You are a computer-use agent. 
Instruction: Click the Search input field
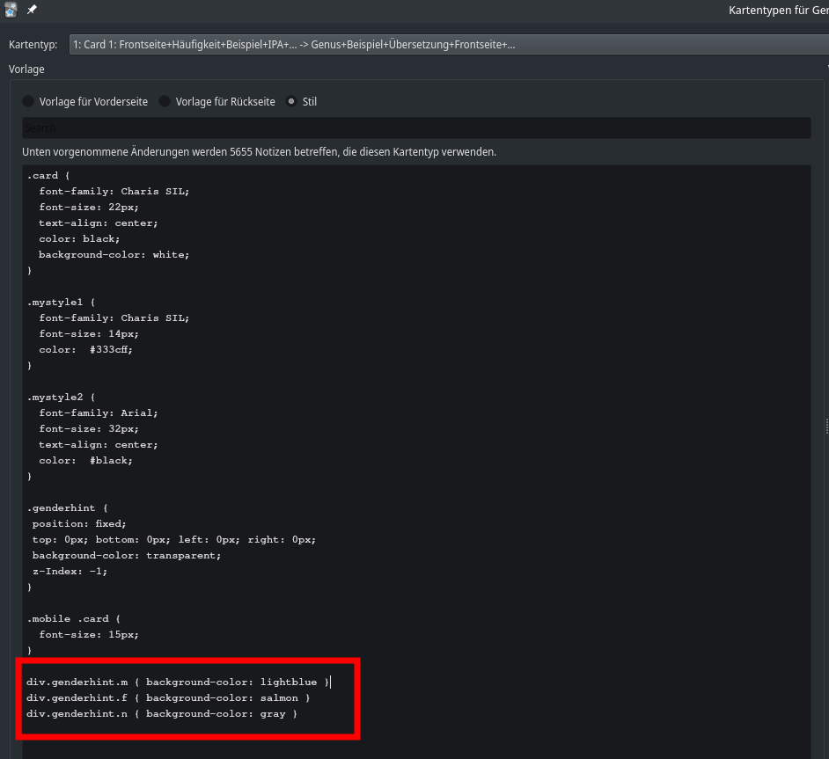pyautogui.click(x=416, y=128)
